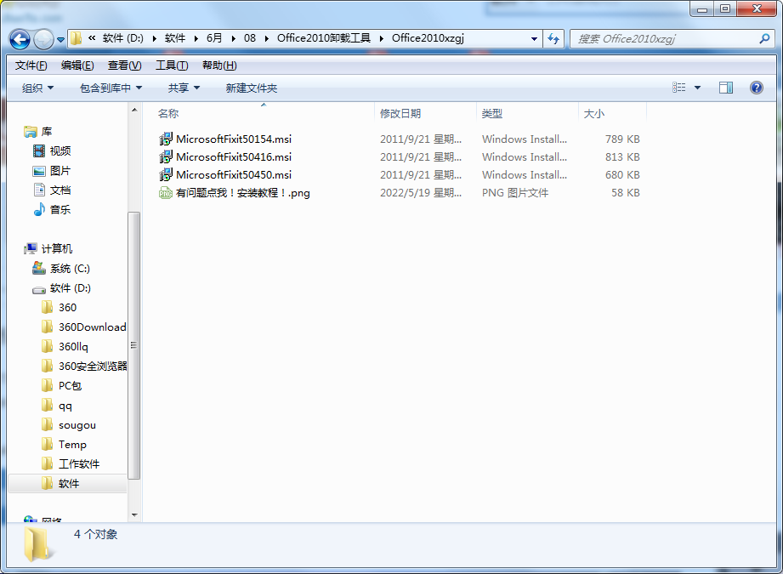Select the MicrosoftFixit50416.msi installer icon
The width and height of the screenshot is (783, 574).
click(x=165, y=157)
